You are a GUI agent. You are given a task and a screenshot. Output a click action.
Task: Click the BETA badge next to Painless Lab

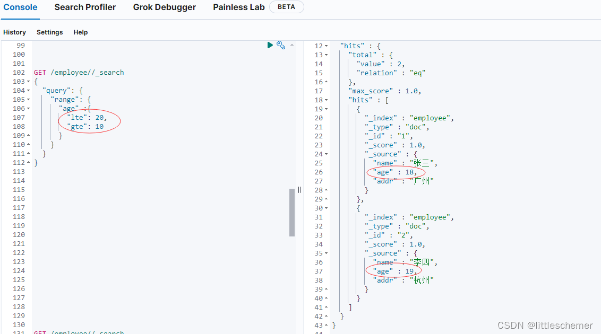click(x=286, y=7)
